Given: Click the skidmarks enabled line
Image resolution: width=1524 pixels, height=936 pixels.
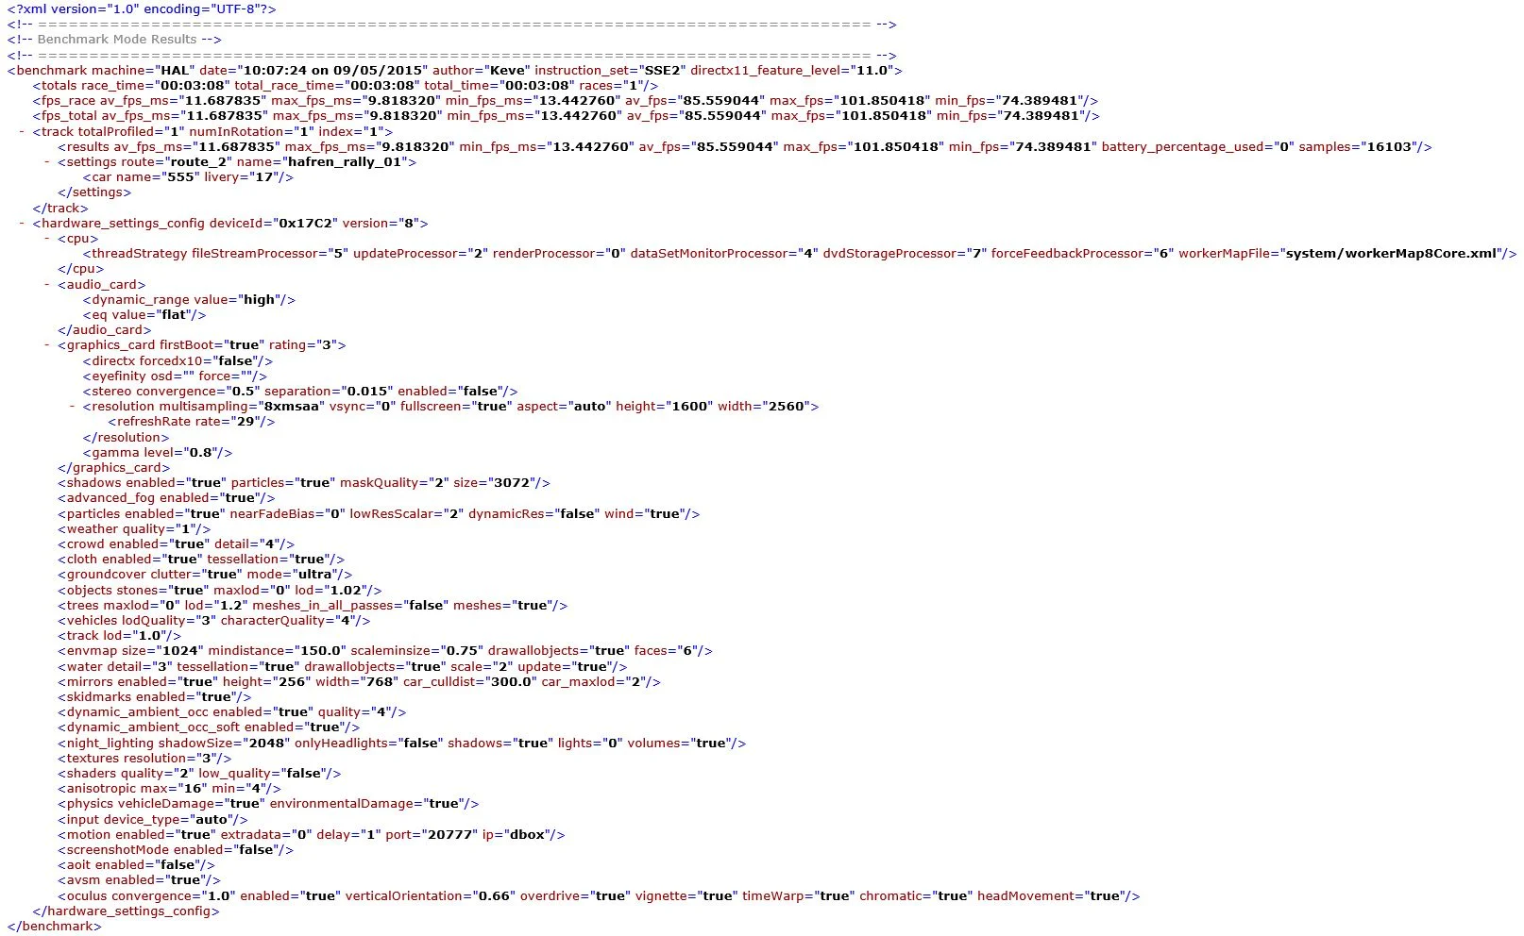Looking at the screenshot, I should [x=155, y=697].
